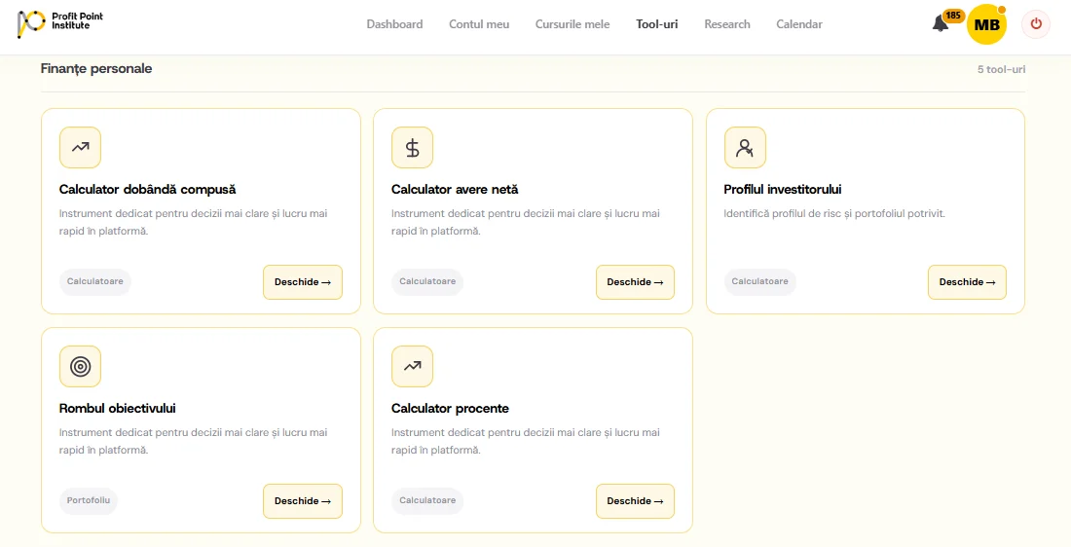
Task: Click the Finanțe personale section heading
Action: 96,69
